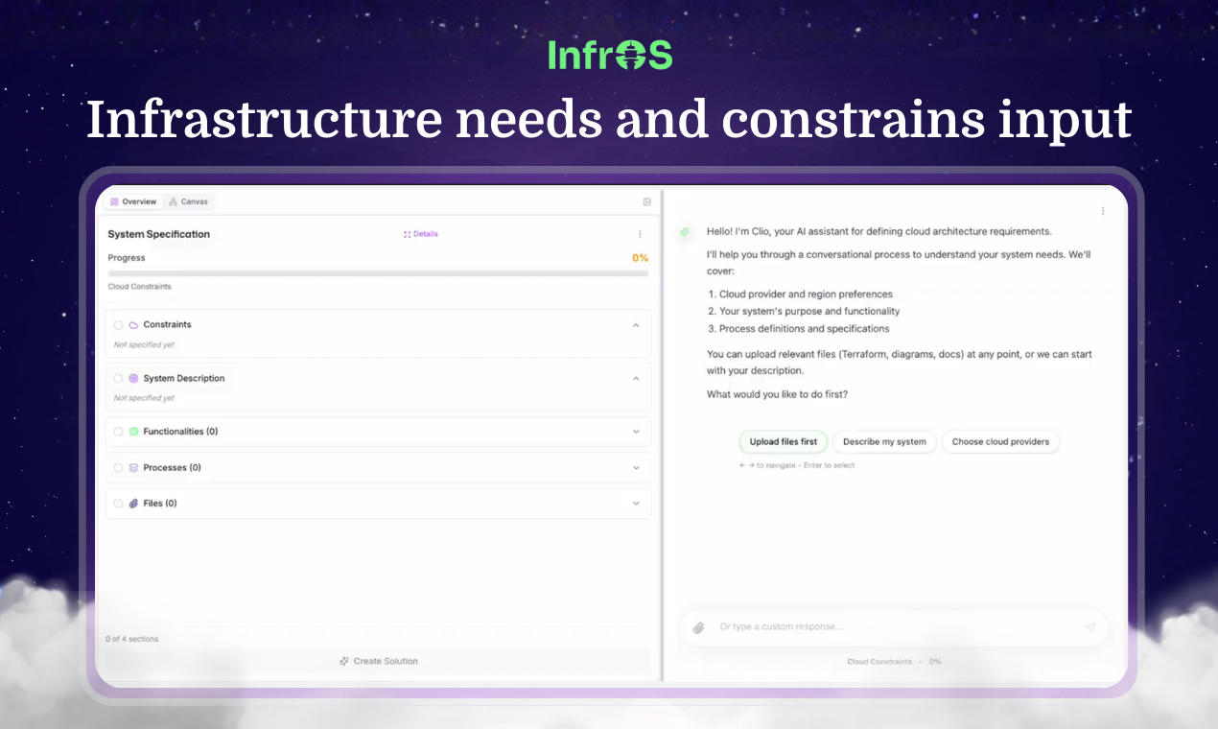Collapse the Constraints section chevron

636,325
